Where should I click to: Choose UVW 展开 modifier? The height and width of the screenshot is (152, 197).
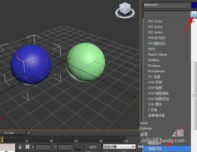(x=155, y=105)
